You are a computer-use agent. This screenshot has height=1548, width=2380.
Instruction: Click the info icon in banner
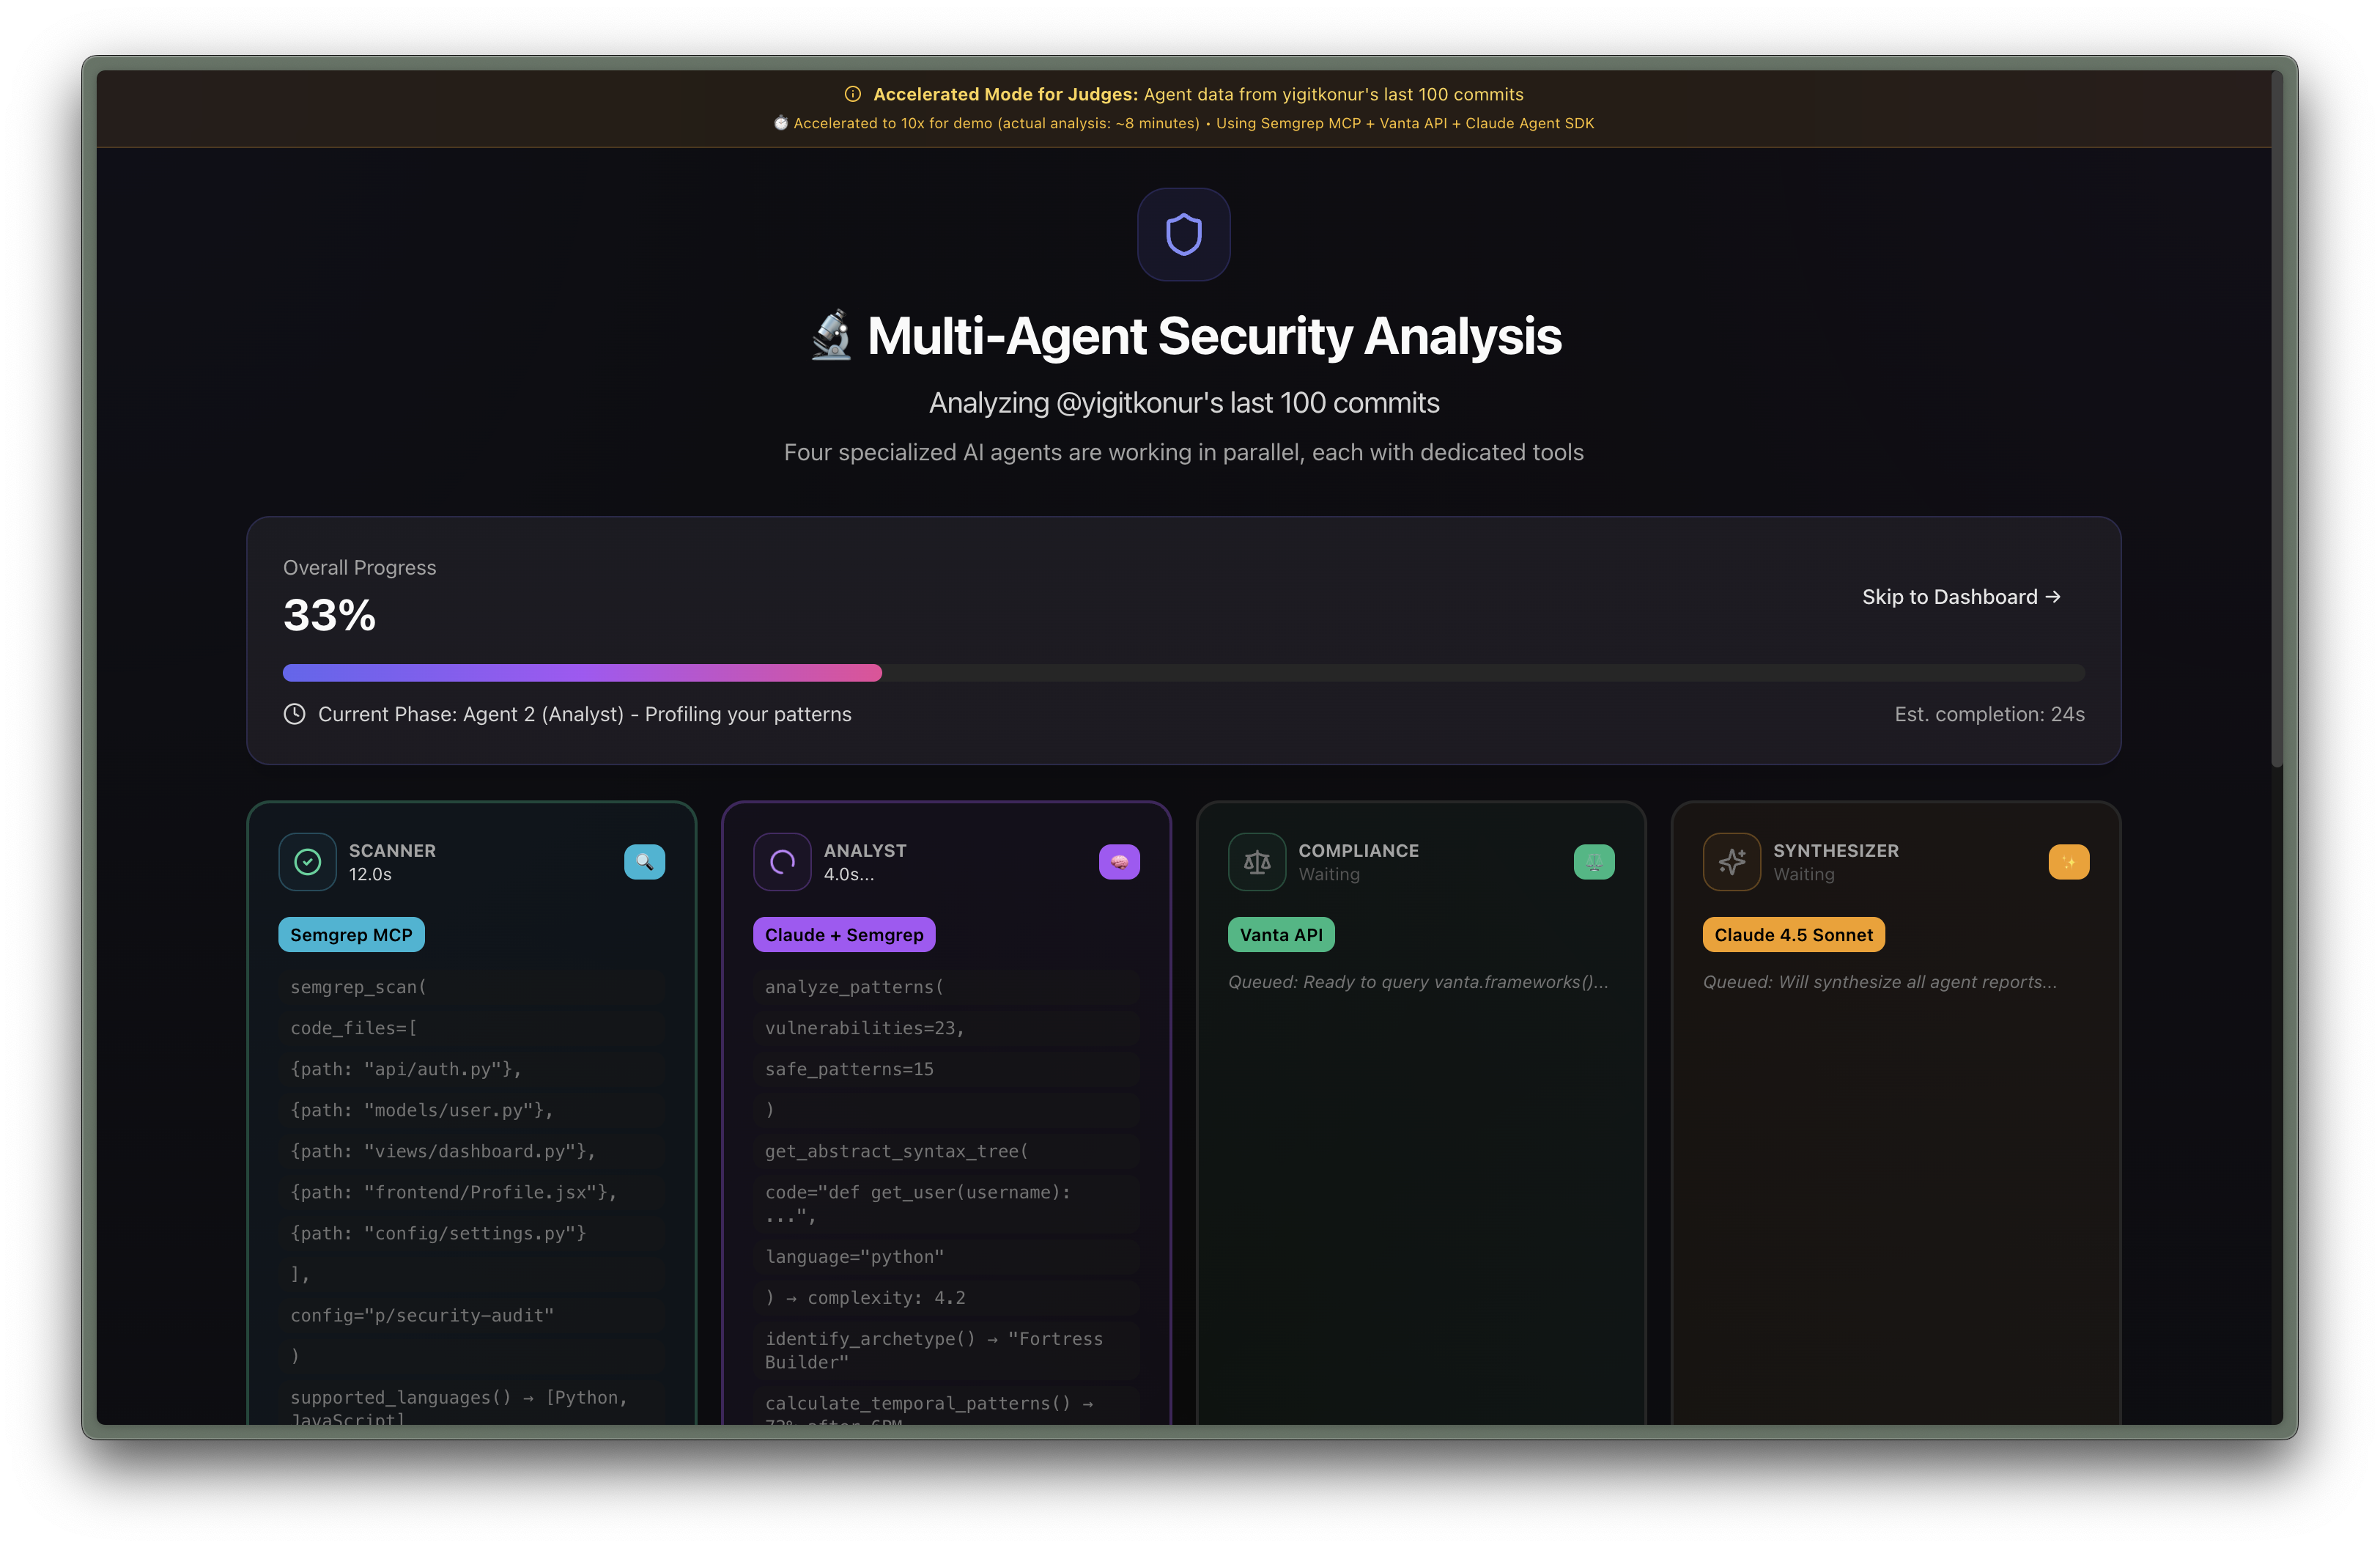tap(853, 94)
